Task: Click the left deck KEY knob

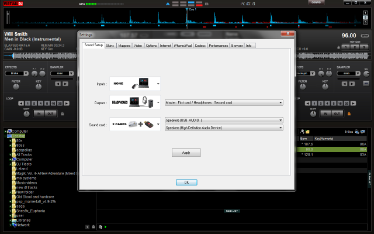Action: tap(39, 87)
